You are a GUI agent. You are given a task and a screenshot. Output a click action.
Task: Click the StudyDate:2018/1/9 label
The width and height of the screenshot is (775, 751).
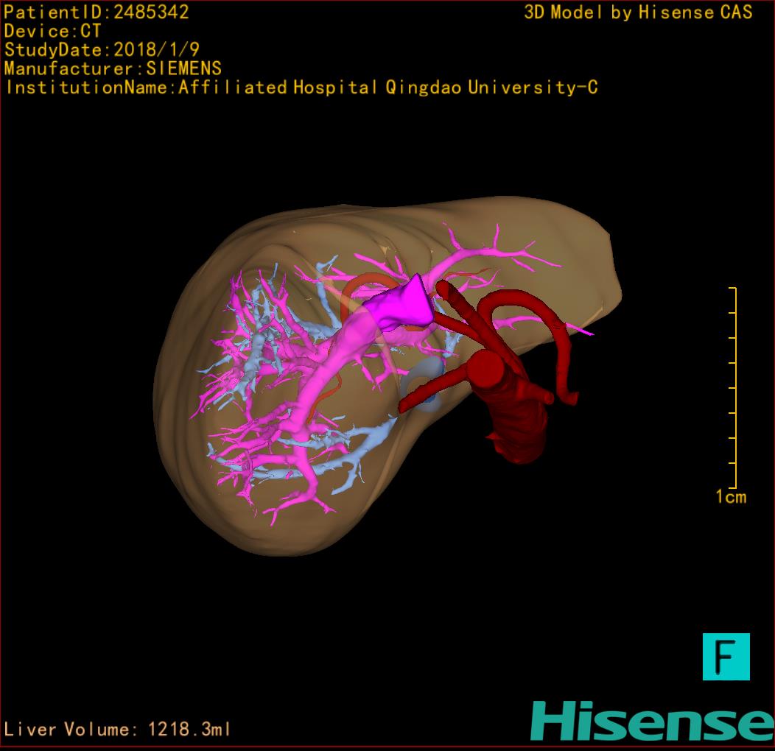101,50
